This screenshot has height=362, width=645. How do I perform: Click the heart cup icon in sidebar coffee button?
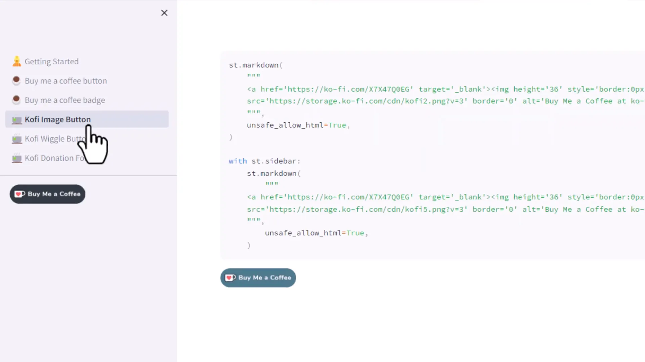pos(20,194)
